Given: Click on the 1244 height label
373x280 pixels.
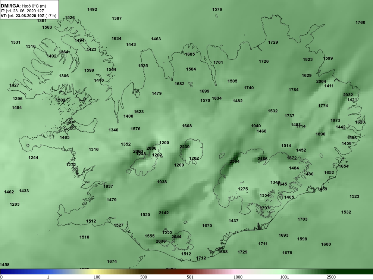Looking at the screenshot, I should tap(33, 158).
